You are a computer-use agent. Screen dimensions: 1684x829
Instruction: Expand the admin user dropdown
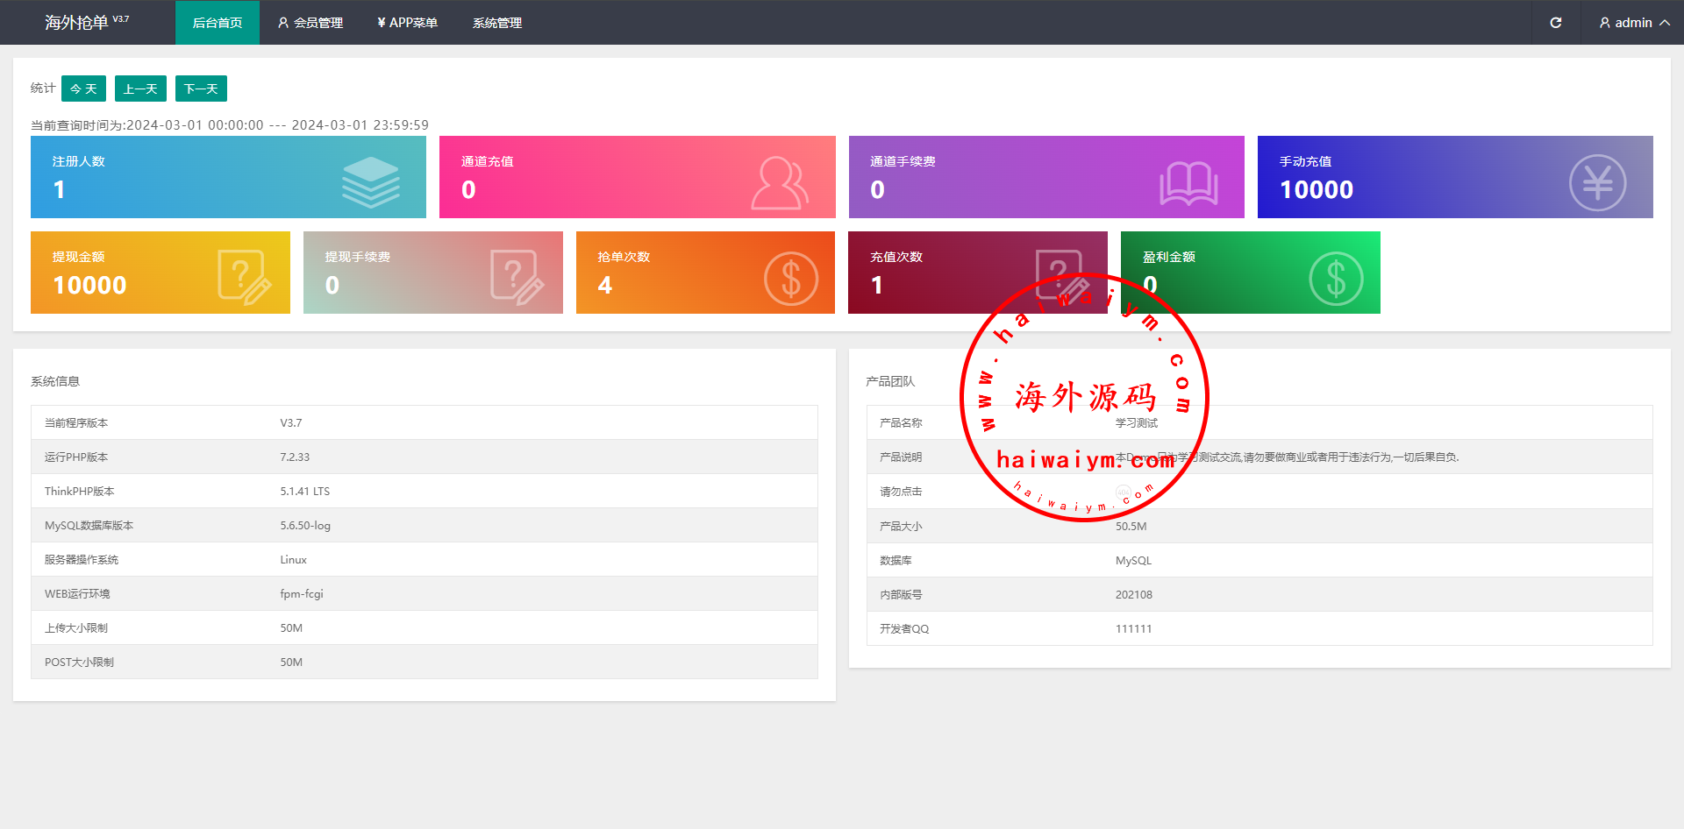[x=1633, y=23]
